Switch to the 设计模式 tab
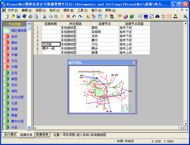The height and width of the screenshot is (145, 190). pos(10,135)
